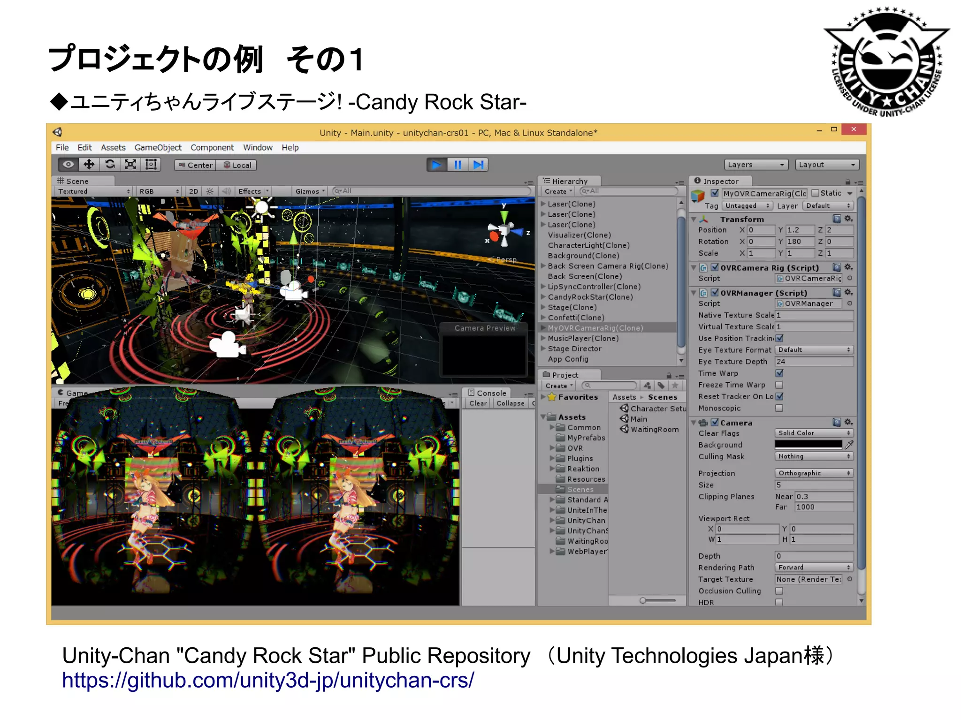Expand CandyRockStar(Clone) in Hierarchy
The image size is (961, 720).
point(543,297)
